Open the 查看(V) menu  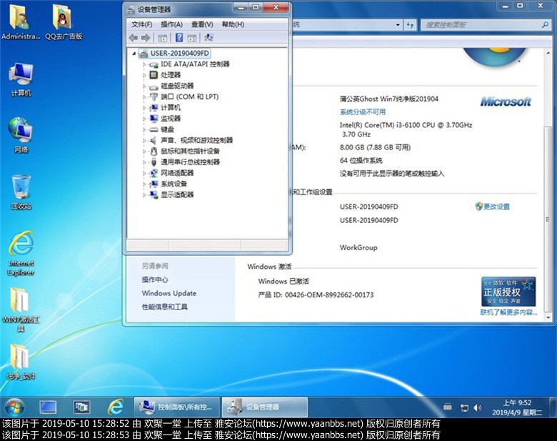coord(202,24)
